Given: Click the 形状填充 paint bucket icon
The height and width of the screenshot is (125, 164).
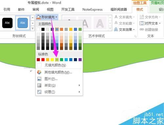Looking at the screenshot, I should click(x=38, y=17).
